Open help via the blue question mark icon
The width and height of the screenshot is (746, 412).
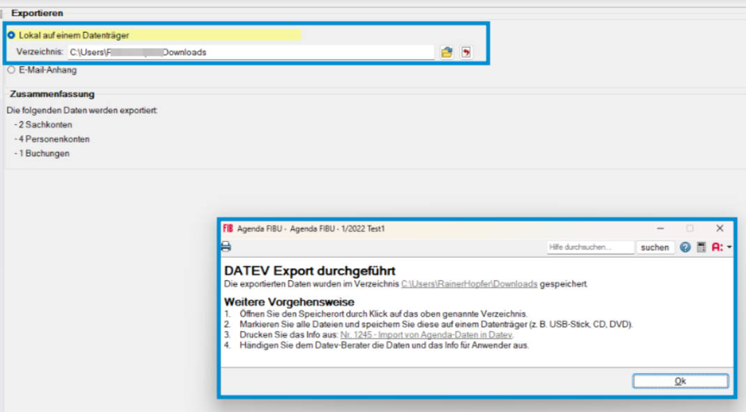point(685,247)
